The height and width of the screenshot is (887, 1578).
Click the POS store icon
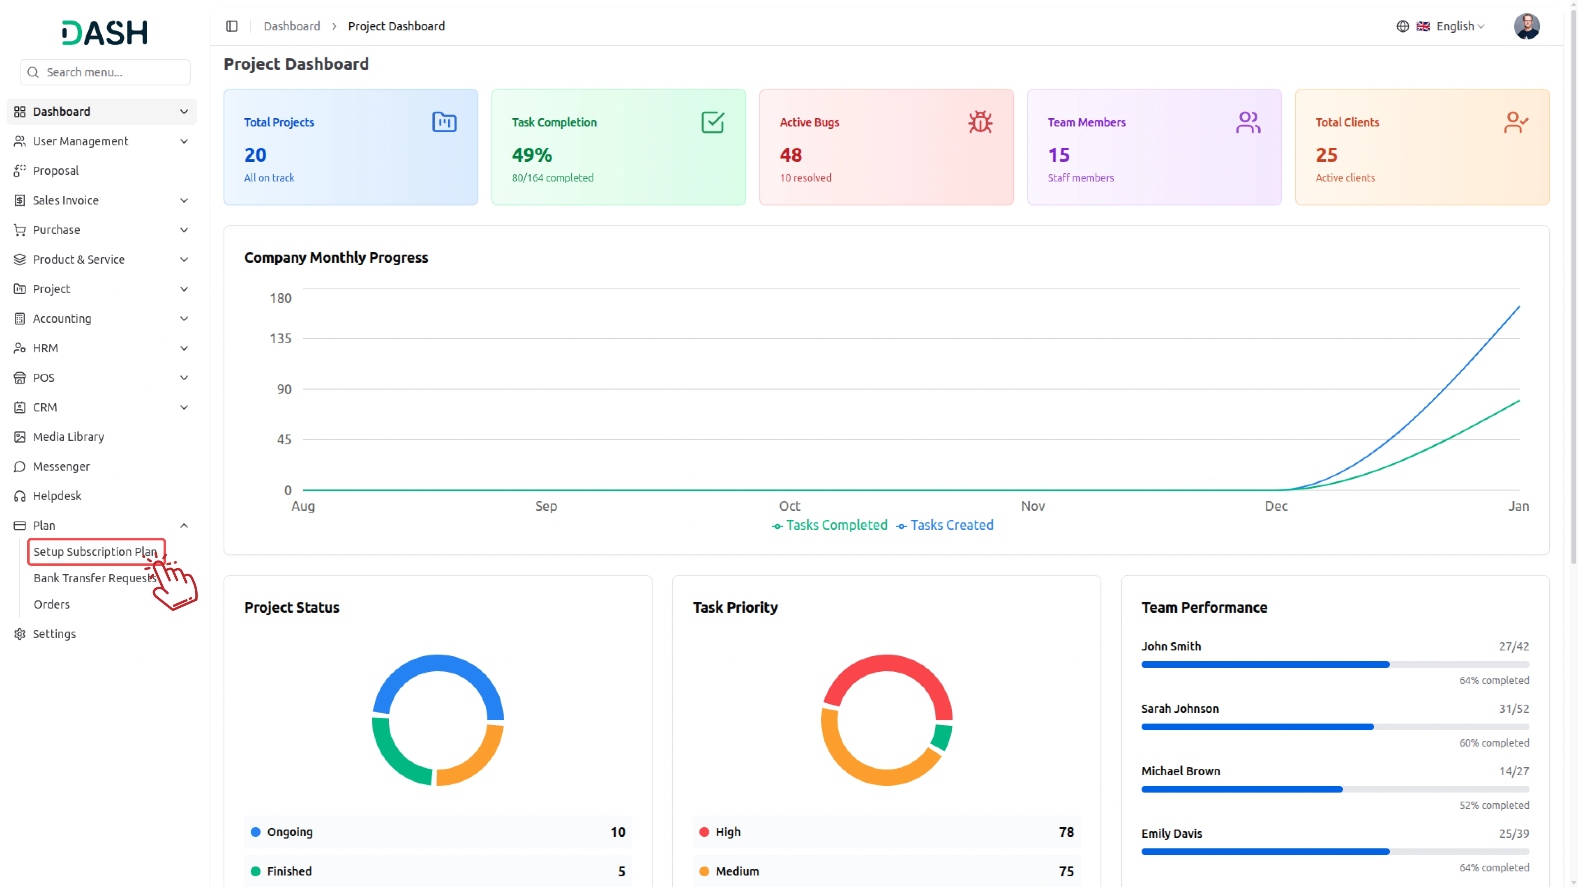click(x=20, y=378)
